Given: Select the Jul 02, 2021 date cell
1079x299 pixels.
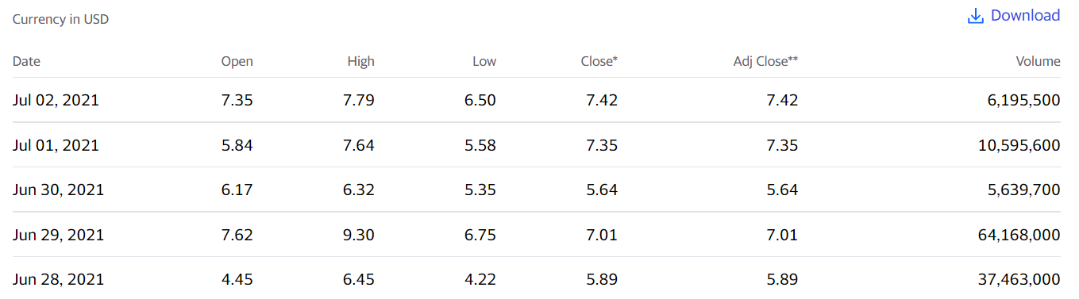Looking at the screenshot, I should pos(56,101).
